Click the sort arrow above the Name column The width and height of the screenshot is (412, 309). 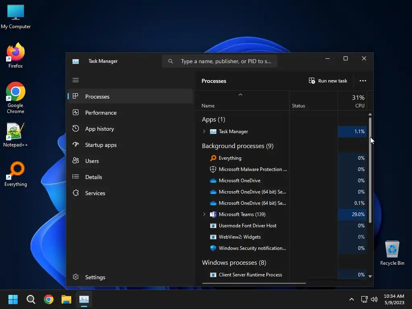[x=240, y=95]
